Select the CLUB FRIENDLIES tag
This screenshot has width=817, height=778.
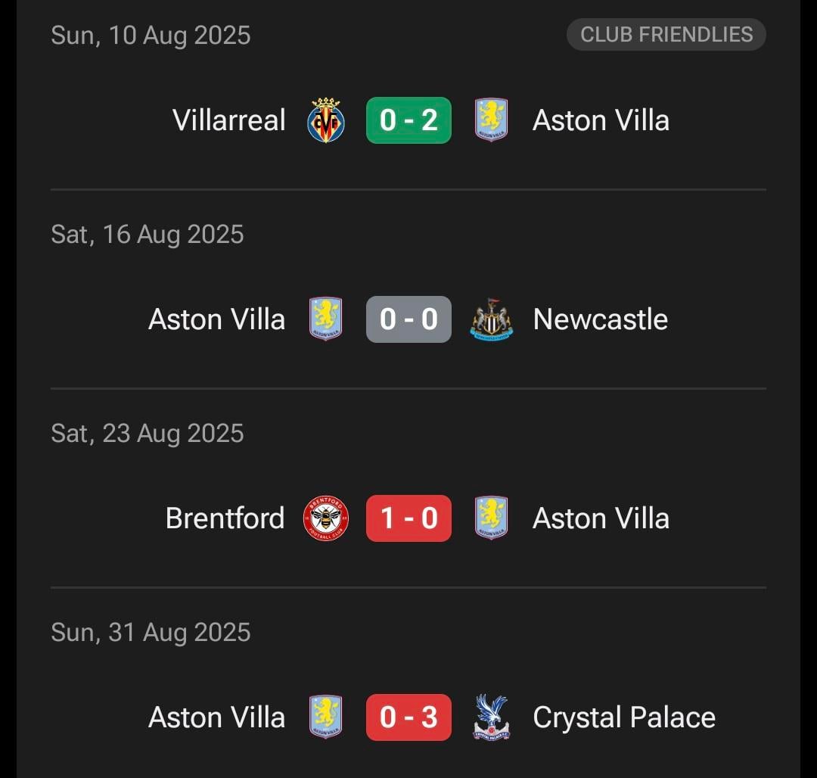click(x=666, y=35)
